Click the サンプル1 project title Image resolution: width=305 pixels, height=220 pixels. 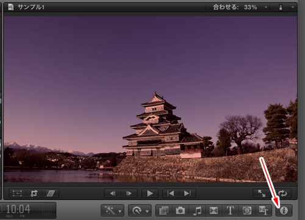point(31,7)
